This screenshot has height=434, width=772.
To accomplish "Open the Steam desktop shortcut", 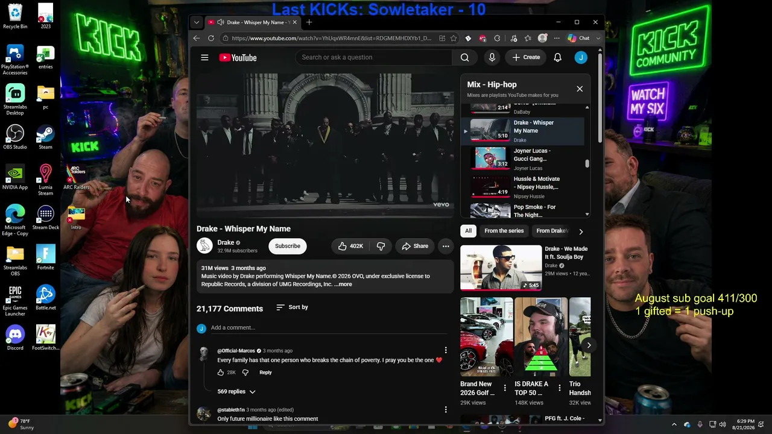I will tap(45, 137).
